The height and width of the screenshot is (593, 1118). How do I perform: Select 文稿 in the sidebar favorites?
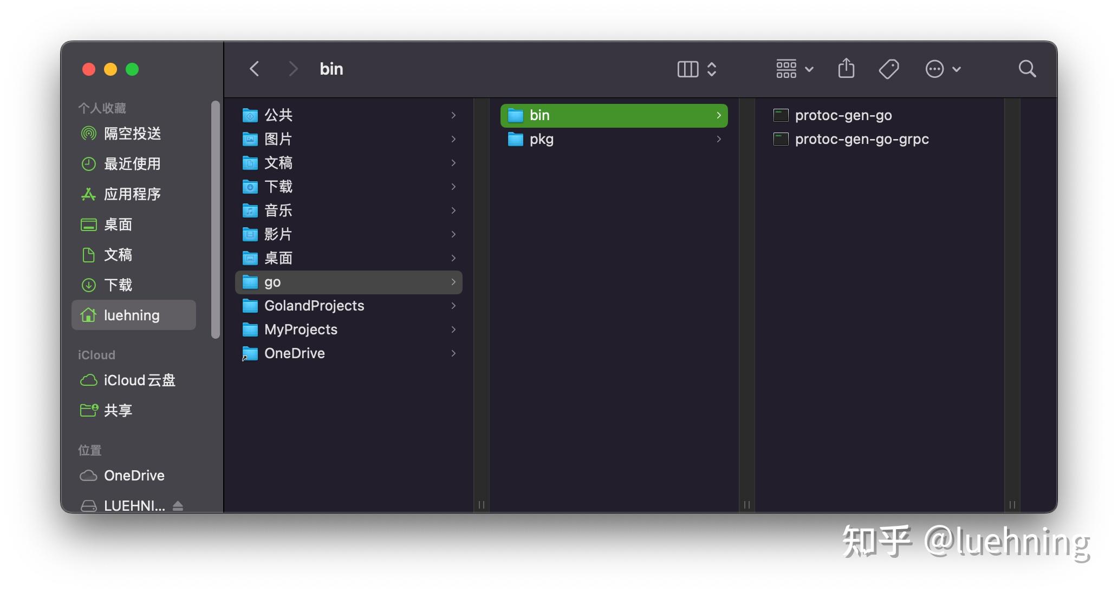click(134, 255)
